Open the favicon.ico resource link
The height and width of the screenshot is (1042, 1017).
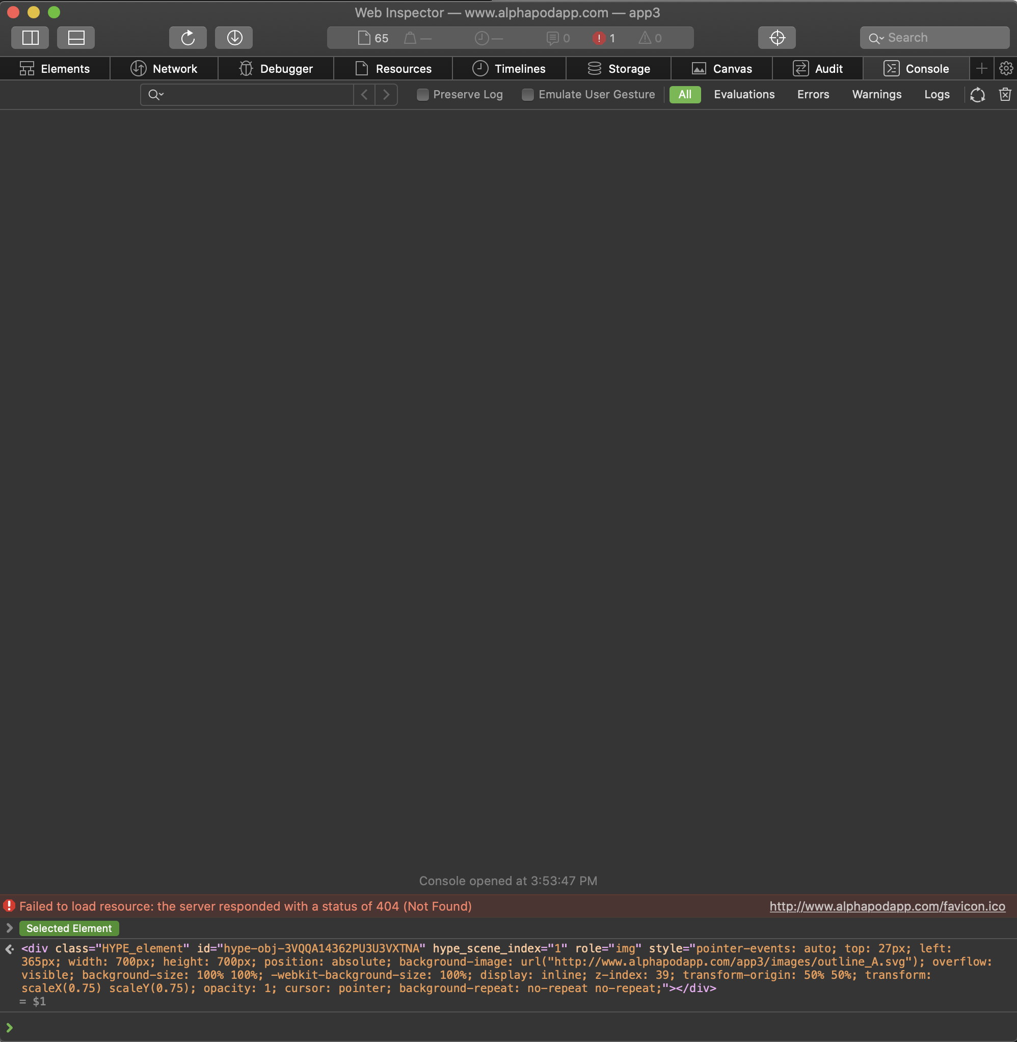tap(887, 906)
